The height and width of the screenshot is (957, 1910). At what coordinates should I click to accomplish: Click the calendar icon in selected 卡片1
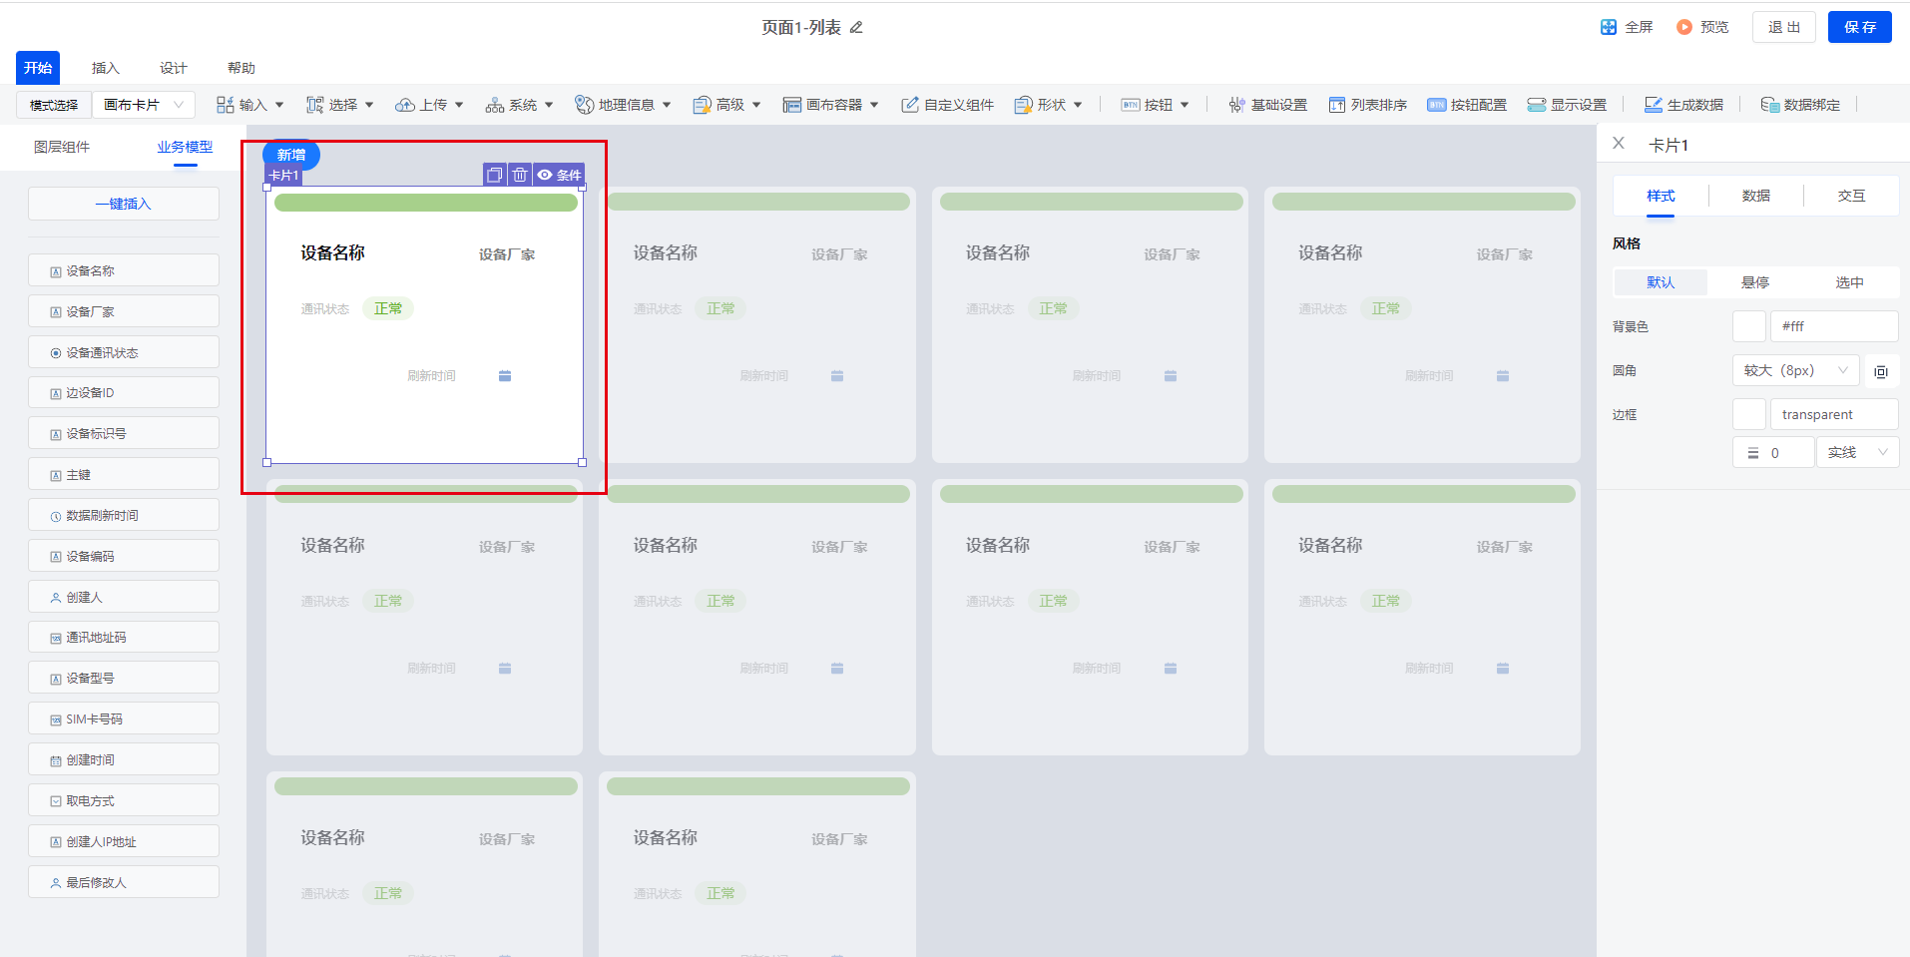505,376
